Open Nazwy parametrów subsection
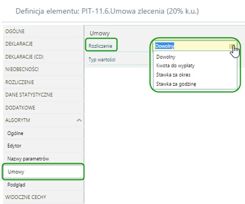The height and width of the screenshot is (204, 245). coord(44,158)
